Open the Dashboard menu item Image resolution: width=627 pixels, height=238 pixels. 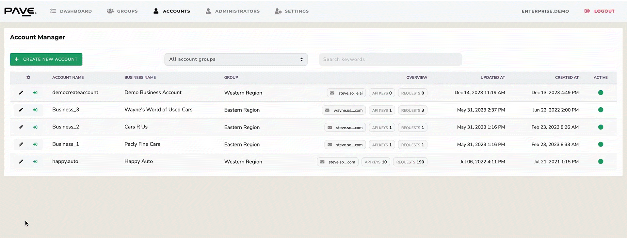point(71,11)
